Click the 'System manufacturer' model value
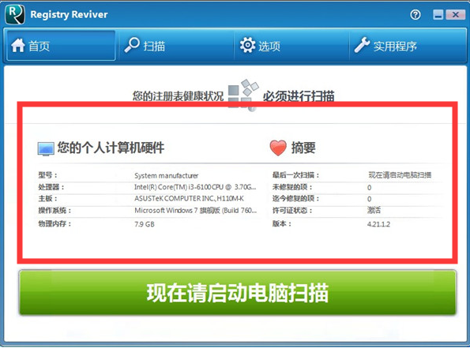470x348 pixels. (x=167, y=175)
